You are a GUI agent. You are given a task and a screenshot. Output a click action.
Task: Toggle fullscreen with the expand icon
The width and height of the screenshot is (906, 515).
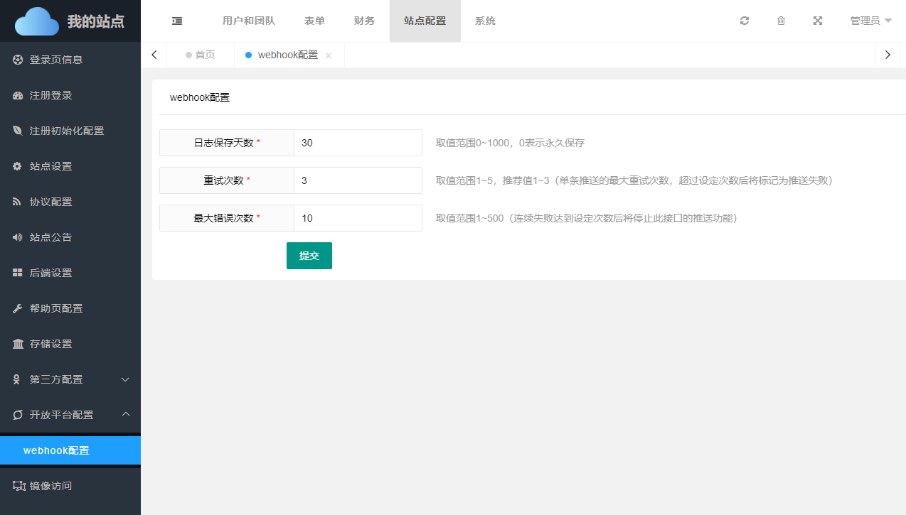[x=818, y=21]
